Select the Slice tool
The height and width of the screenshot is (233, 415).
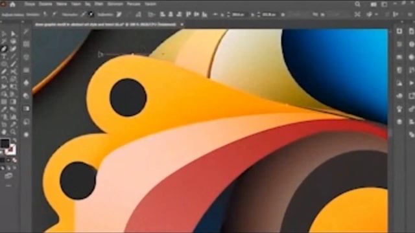(x=13, y=124)
